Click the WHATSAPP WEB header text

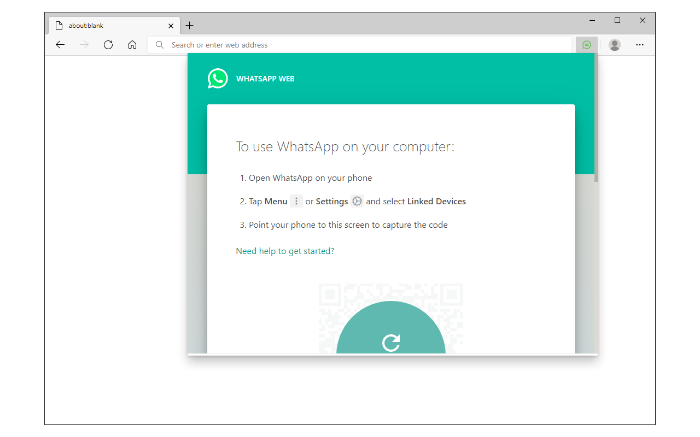pyautogui.click(x=265, y=79)
